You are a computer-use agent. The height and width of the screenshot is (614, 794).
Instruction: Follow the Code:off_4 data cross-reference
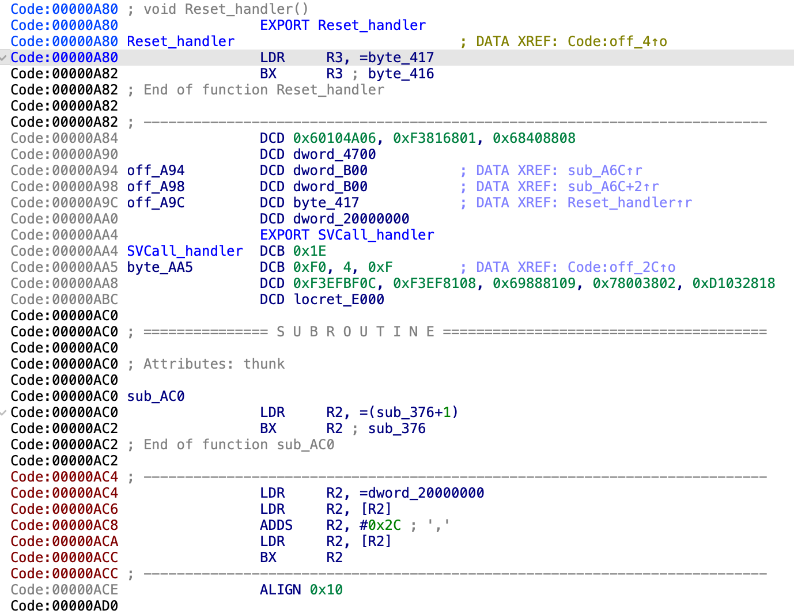coord(617,41)
